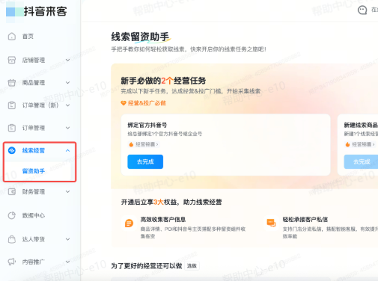Click the 线索经营 blue circle icon
The image size is (378, 281).
(x=12, y=150)
